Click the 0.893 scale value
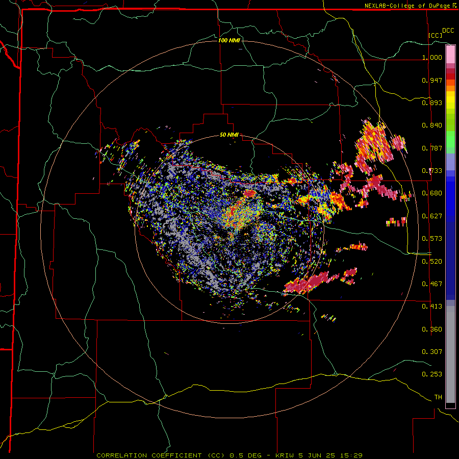This screenshot has height=459, width=459. pos(432,103)
